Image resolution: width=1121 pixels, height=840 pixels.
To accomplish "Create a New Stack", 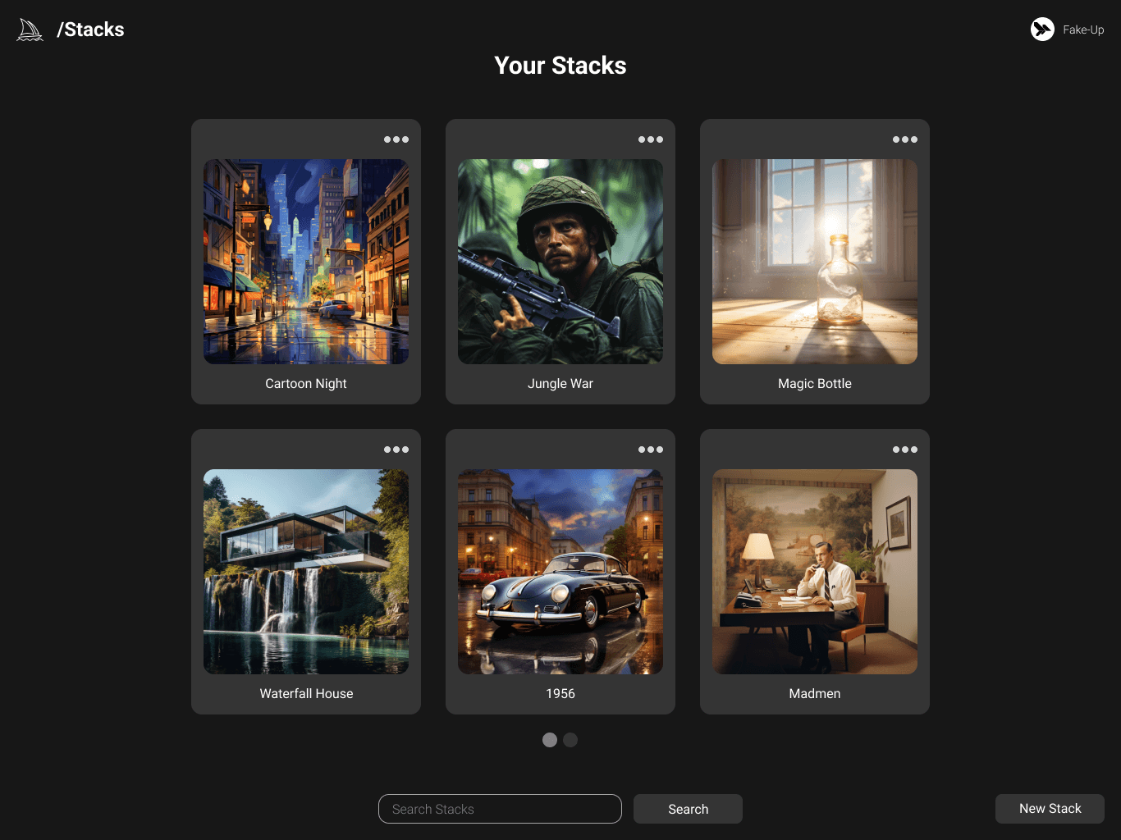I will [x=1050, y=809].
